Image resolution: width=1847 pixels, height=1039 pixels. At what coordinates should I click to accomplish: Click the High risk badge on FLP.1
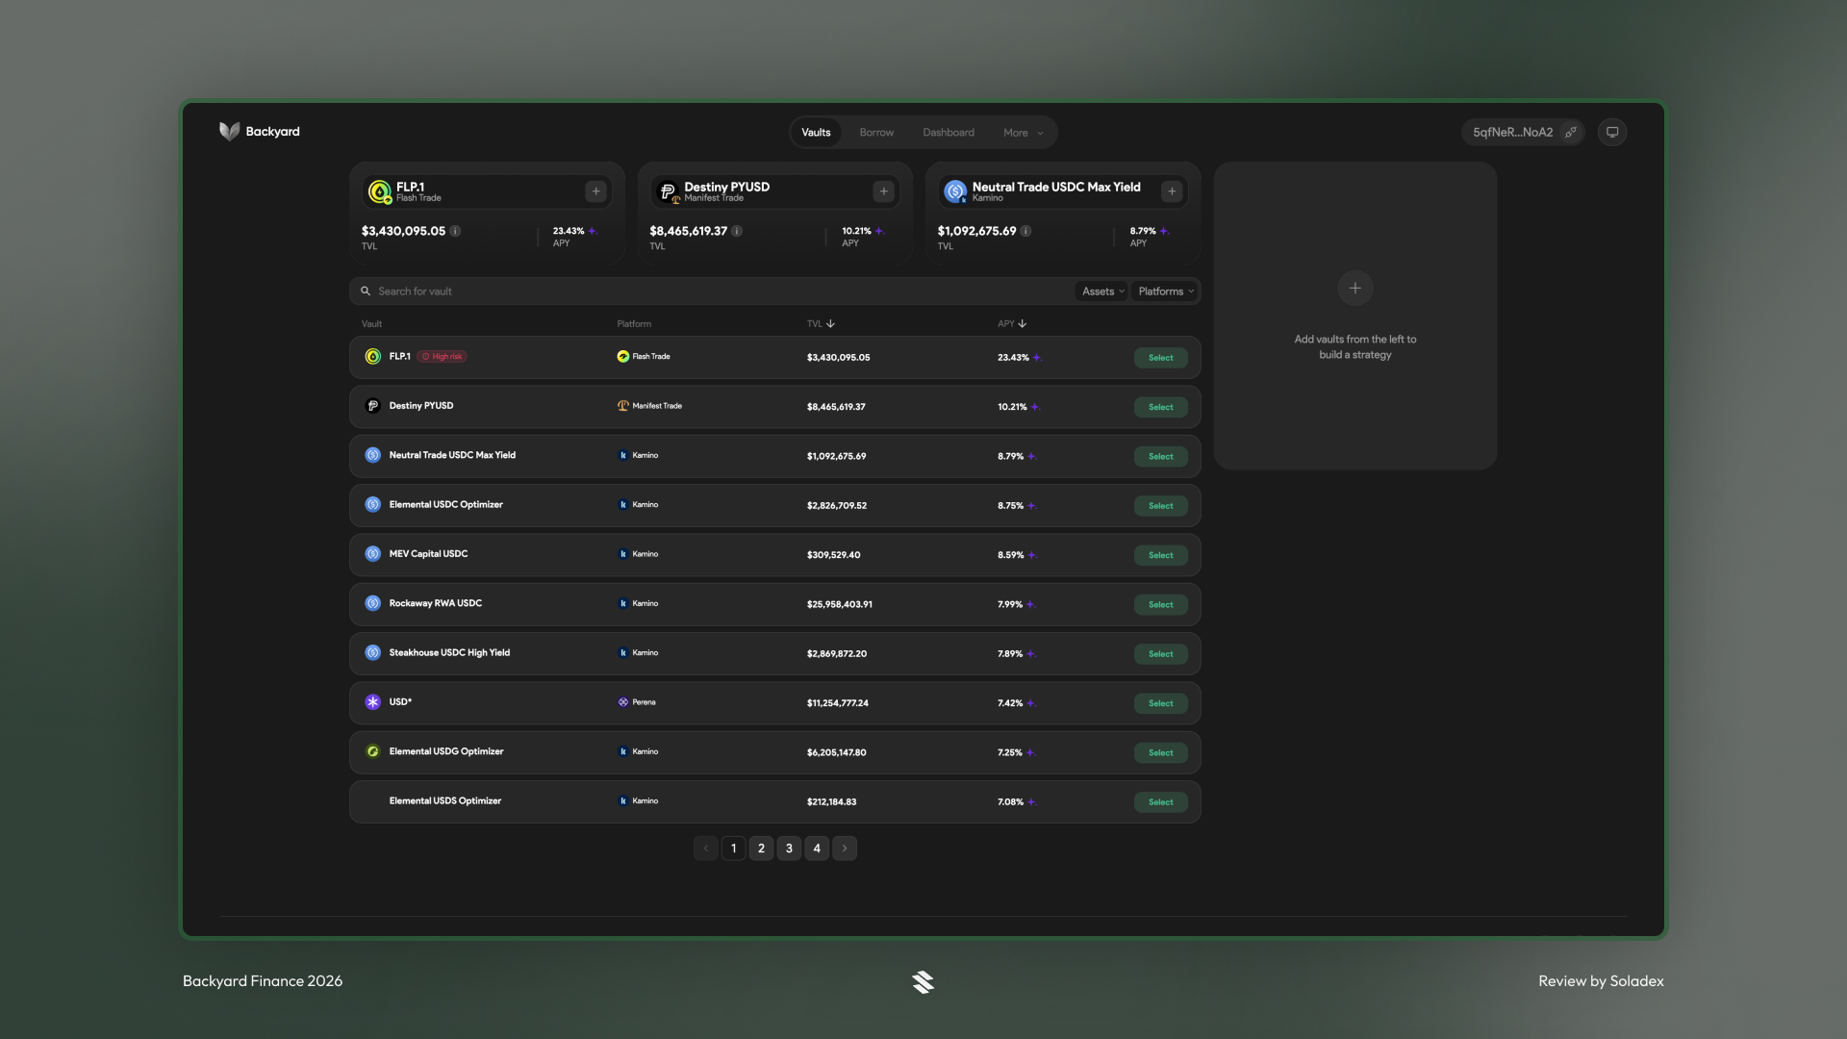coord(443,357)
